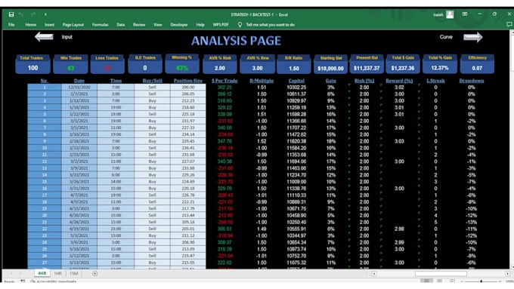The image size is (514, 289).
Task: Select the 15M sheet tab
Action: [74, 273]
